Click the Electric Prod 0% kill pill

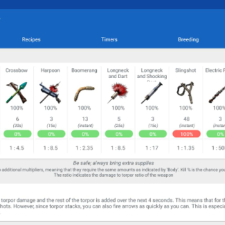pos(216,134)
